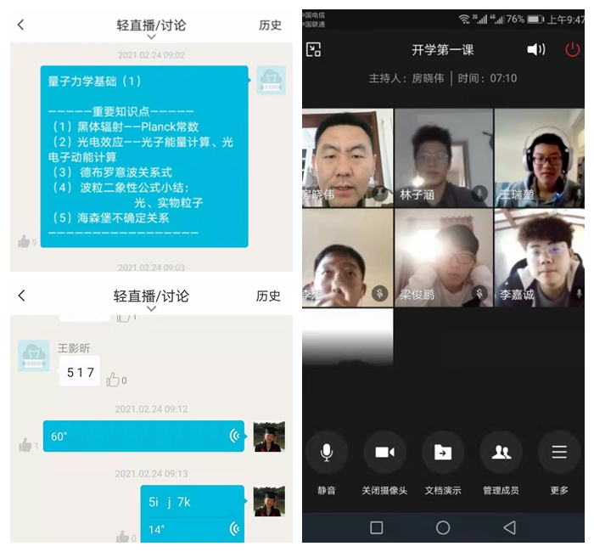Play the 60" voice message
Screen dimensions: 594x552
(x=143, y=437)
